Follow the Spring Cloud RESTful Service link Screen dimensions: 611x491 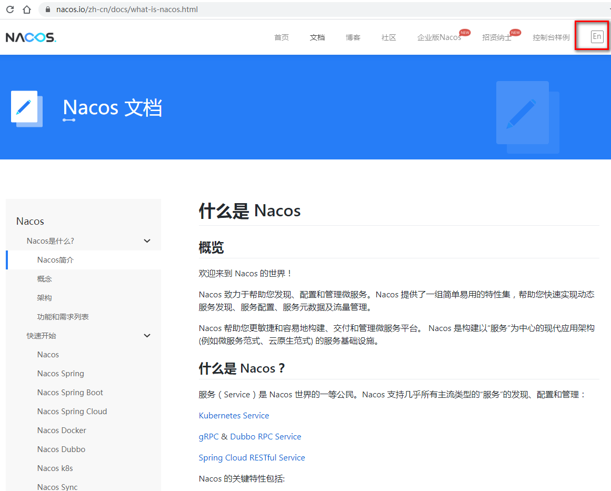point(252,457)
